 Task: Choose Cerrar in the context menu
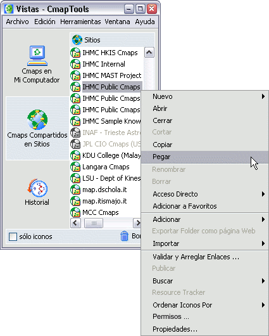(x=205, y=120)
